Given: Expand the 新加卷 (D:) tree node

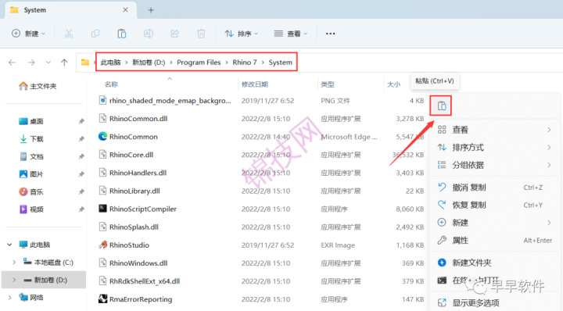Looking at the screenshot, I should click(14, 280).
